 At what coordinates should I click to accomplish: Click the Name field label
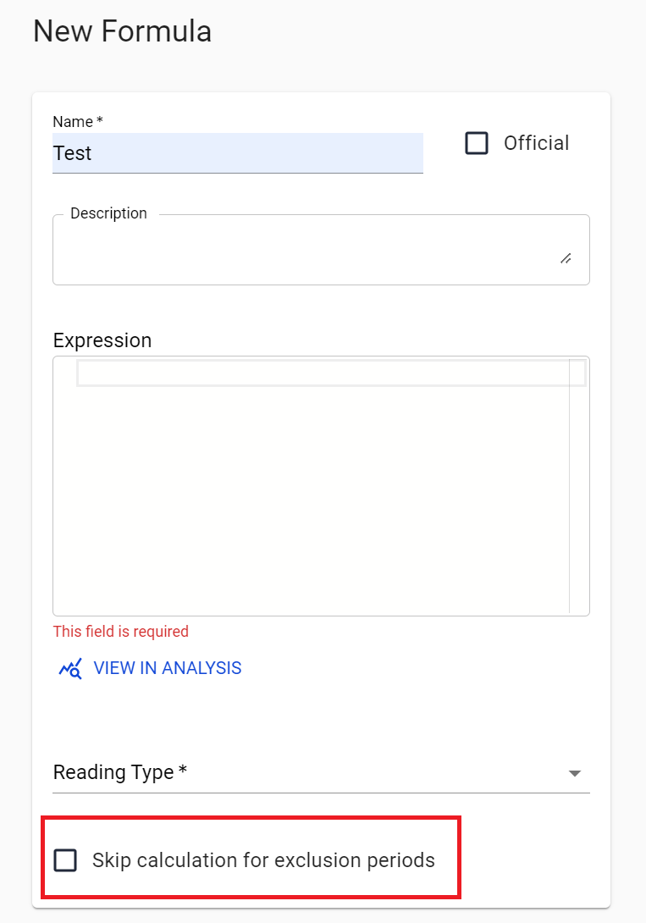pyautogui.click(x=77, y=122)
